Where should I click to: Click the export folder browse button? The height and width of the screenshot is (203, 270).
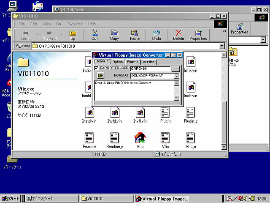(x=175, y=69)
